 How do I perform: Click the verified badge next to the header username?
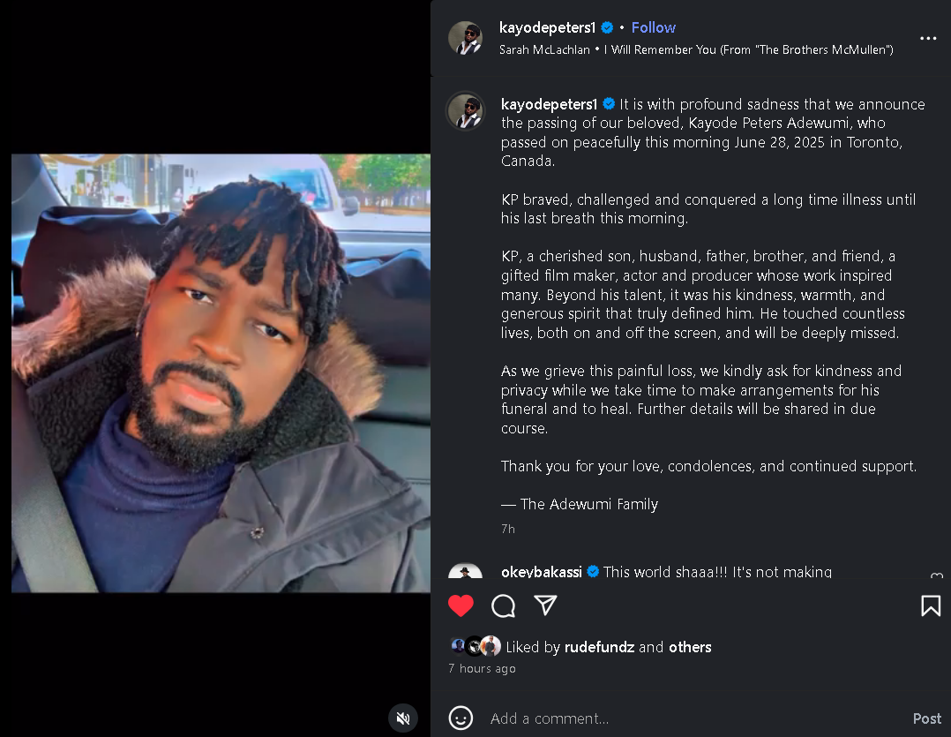[x=607, y=28]
